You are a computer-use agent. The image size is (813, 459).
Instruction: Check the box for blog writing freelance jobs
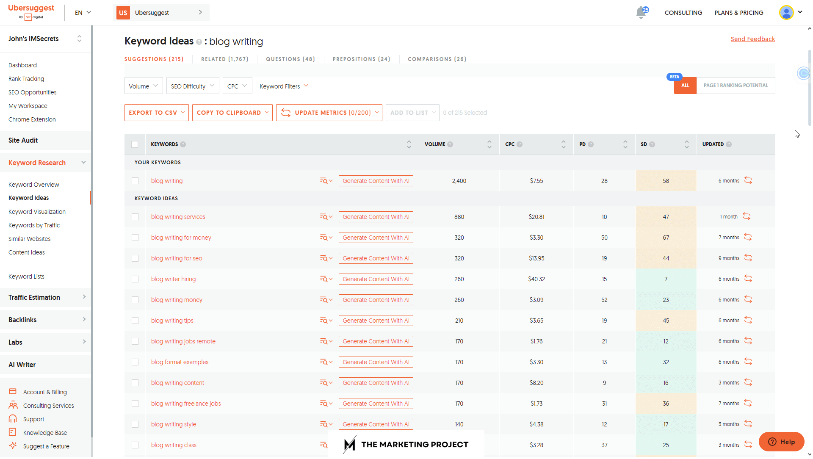[x=135, y=404]
